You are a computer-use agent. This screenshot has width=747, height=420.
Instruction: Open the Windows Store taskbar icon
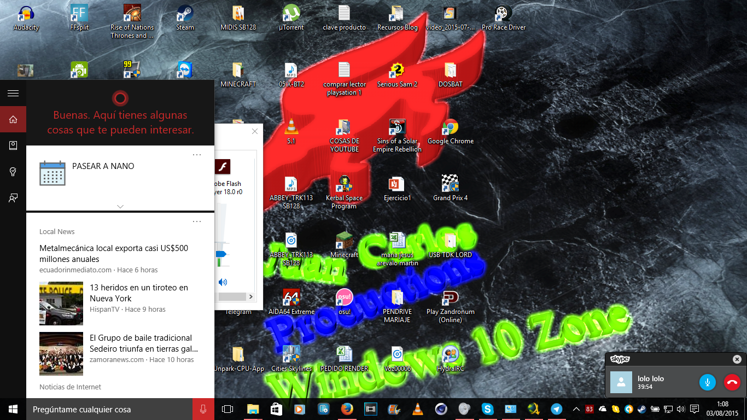(276, 409)
